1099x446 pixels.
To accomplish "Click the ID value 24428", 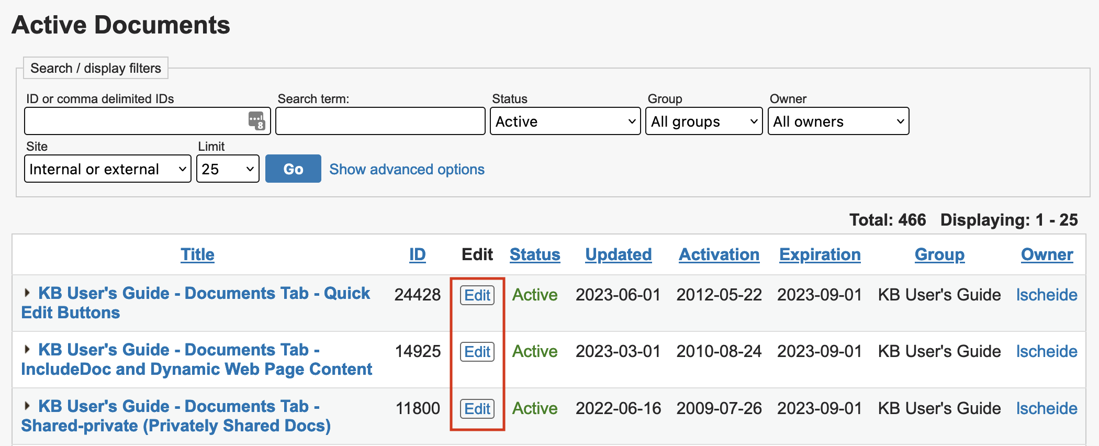I will (x=418, y=295).
